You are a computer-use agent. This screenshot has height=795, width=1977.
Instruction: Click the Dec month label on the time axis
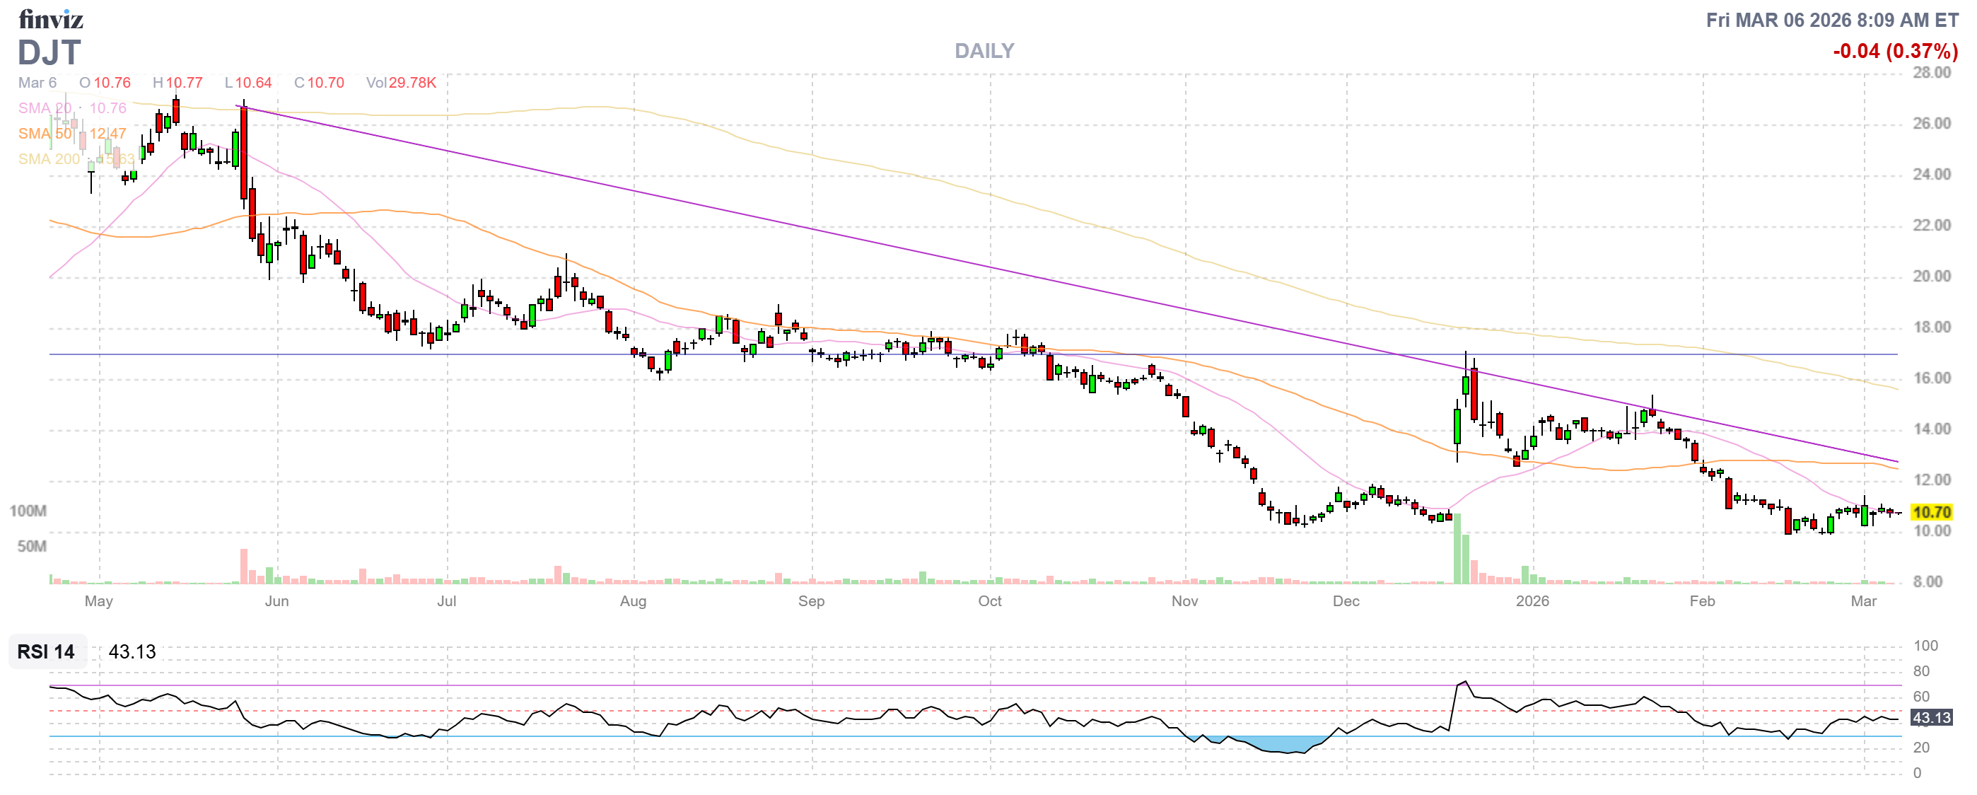[1346, 601]
